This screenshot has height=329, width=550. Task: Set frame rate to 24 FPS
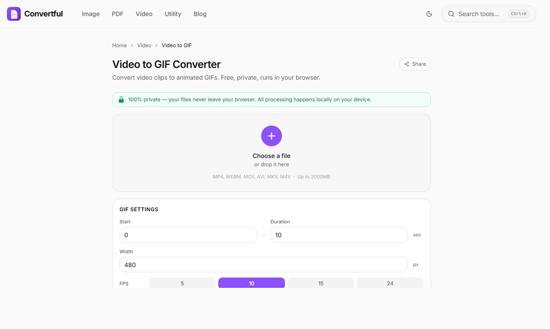pyautogui.click(x=390, y=283)
